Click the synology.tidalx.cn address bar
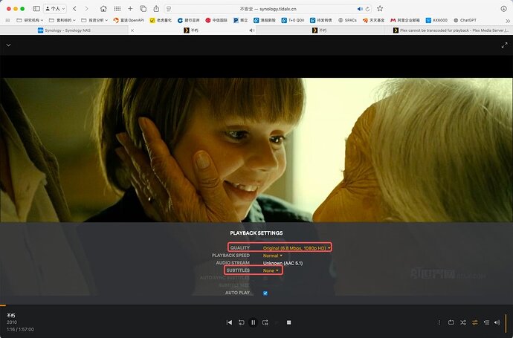Viewport: 513px width, 338px height. click(x=268, y=9)
